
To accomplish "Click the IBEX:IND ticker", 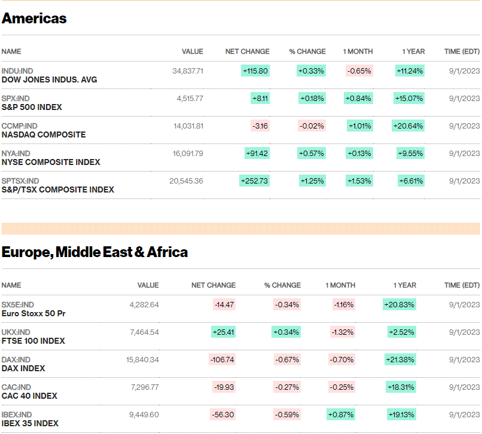I will click(17, 415).
